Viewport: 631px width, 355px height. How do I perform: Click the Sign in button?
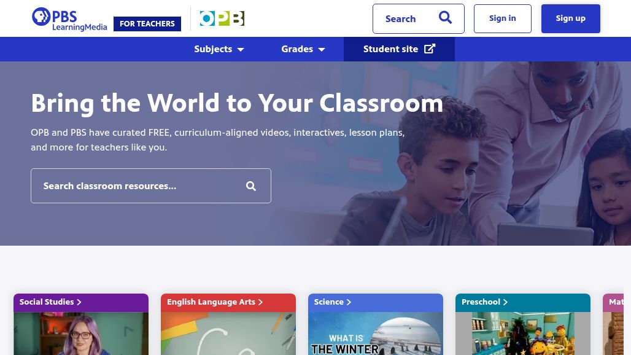tap(503, 18)
